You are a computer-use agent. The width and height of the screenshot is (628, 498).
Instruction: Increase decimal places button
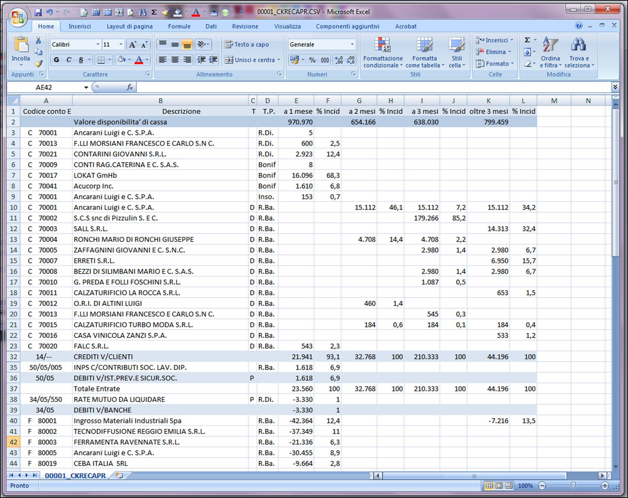click(339, 60)
